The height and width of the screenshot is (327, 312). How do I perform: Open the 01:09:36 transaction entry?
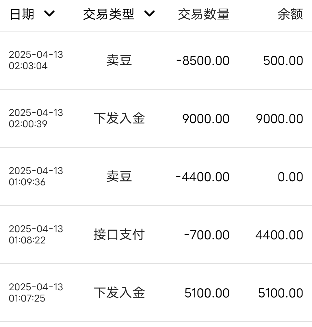(x=36, y=176)
